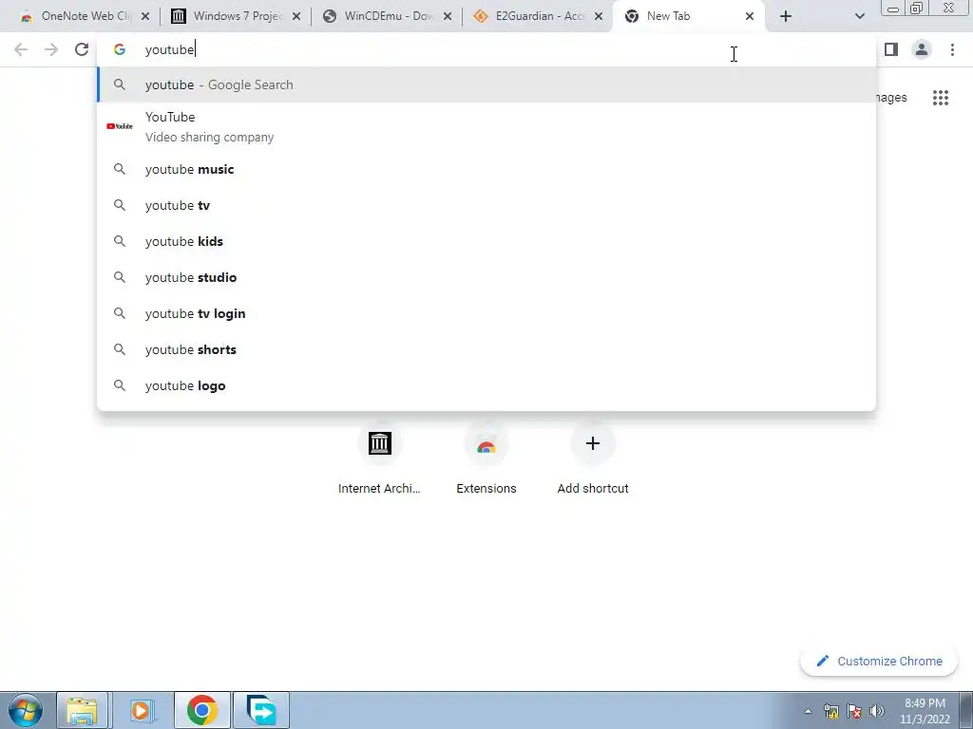Choose the youtube tv login suggestion
Viewport: 973px width, 729px height.
(x=486, y=313)
